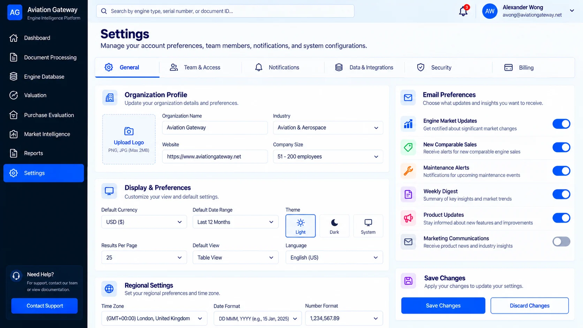The image size is (583, 328).
Task: Click the Regional Settings globe icon
Action: (x=109, y=289)
